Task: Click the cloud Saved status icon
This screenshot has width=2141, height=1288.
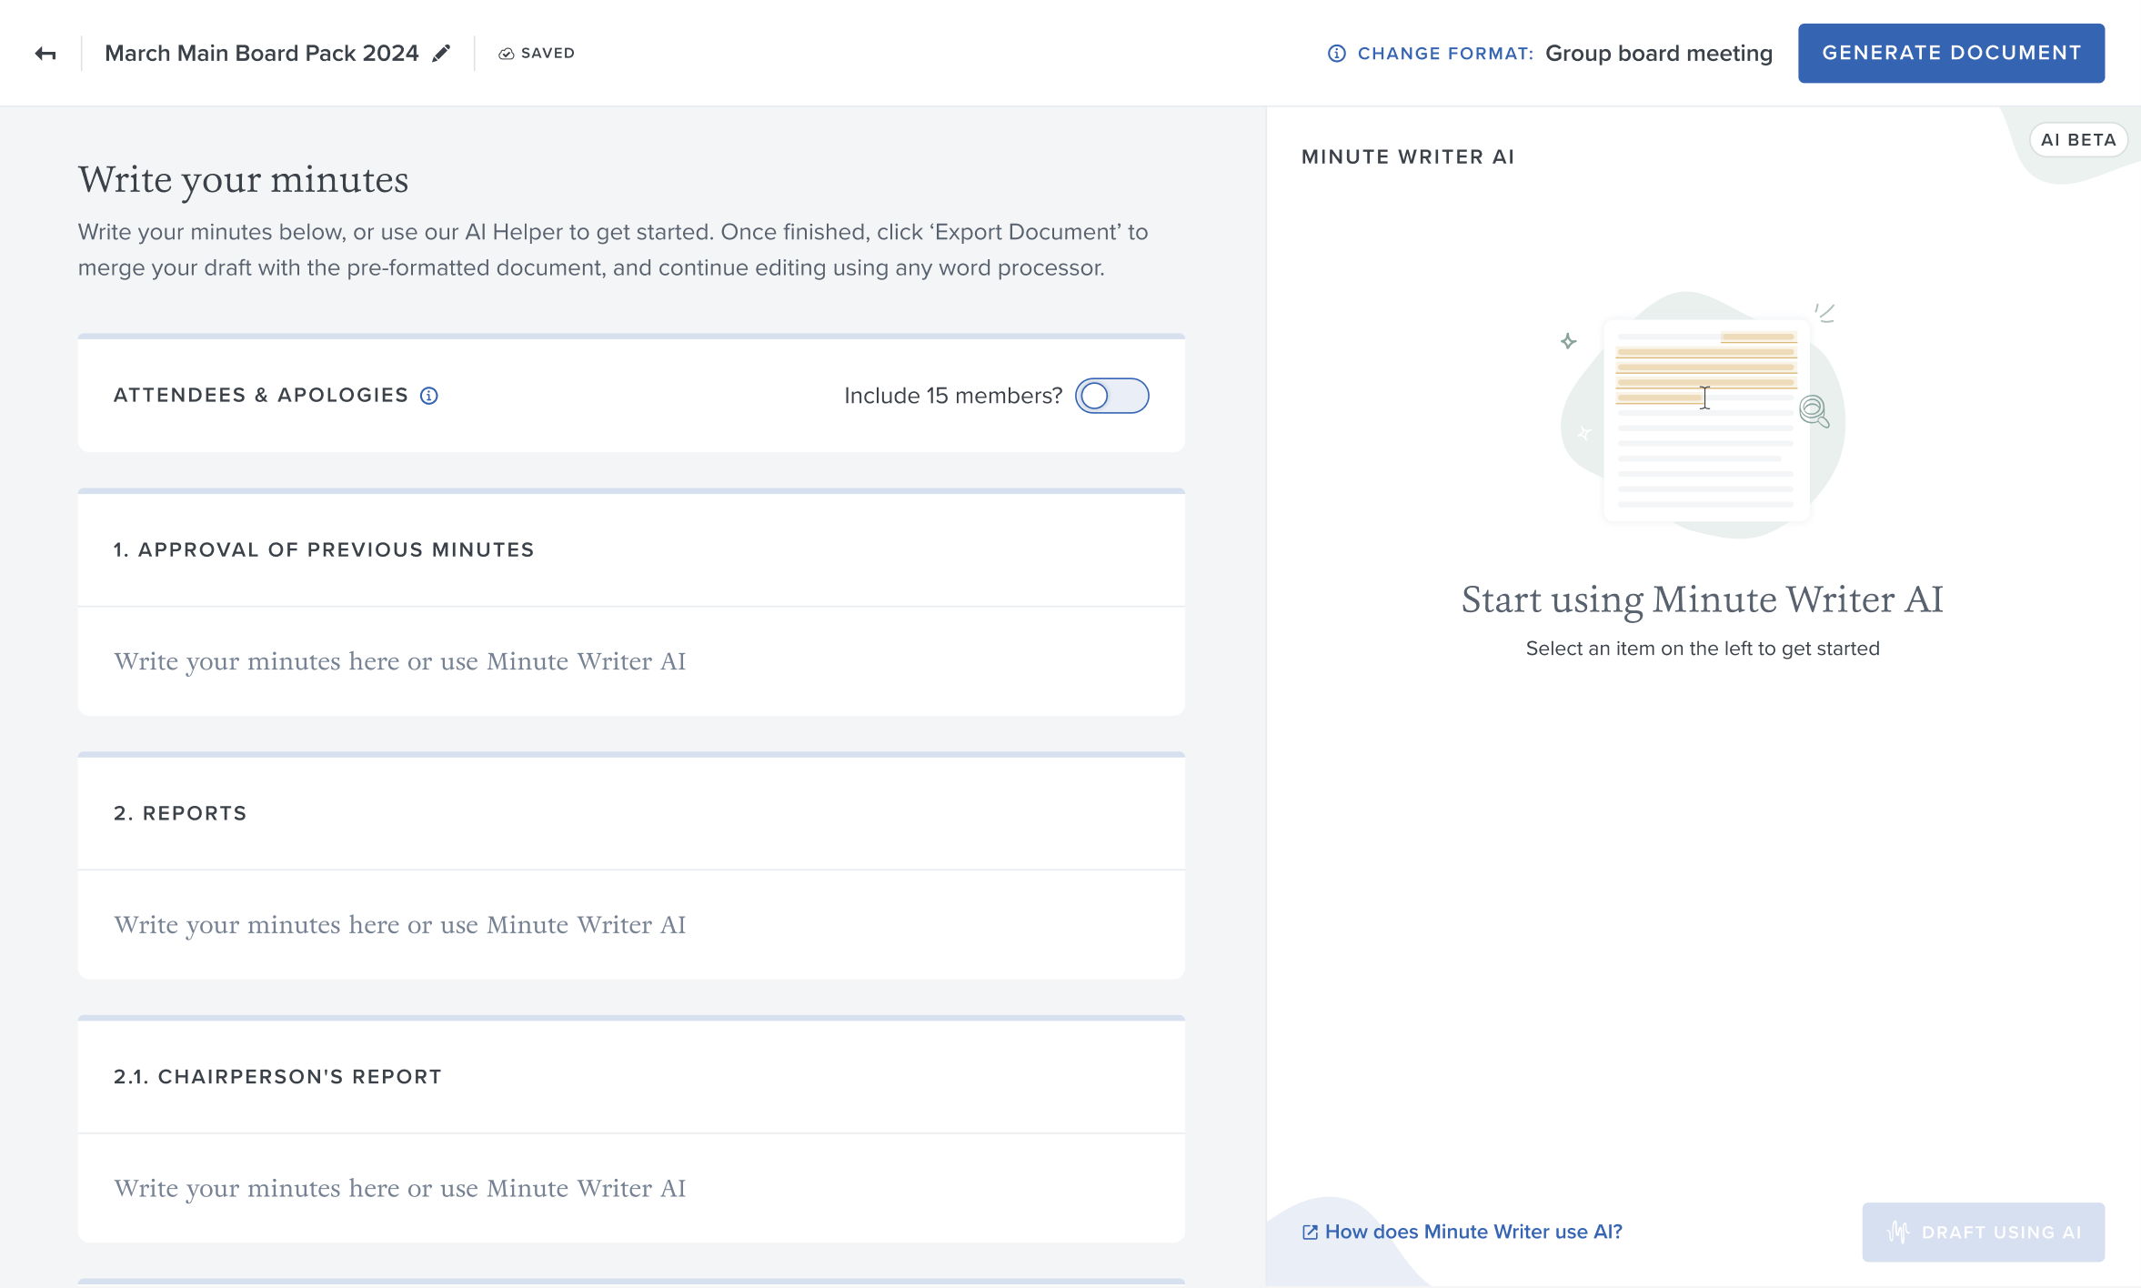Action: pos(507,54)
